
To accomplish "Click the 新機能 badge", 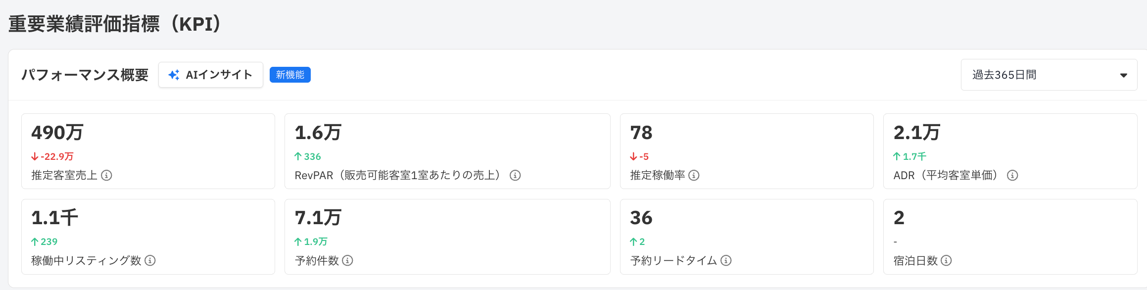I will pyautogui.click(x=290, y=75).
